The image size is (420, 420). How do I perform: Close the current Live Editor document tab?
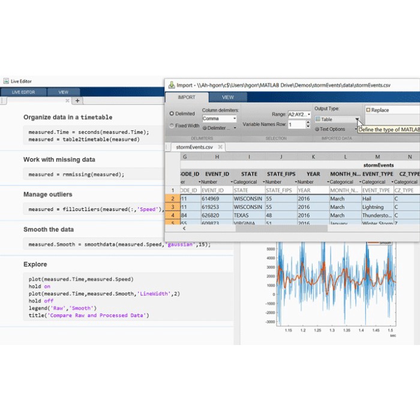pos(67,101)
